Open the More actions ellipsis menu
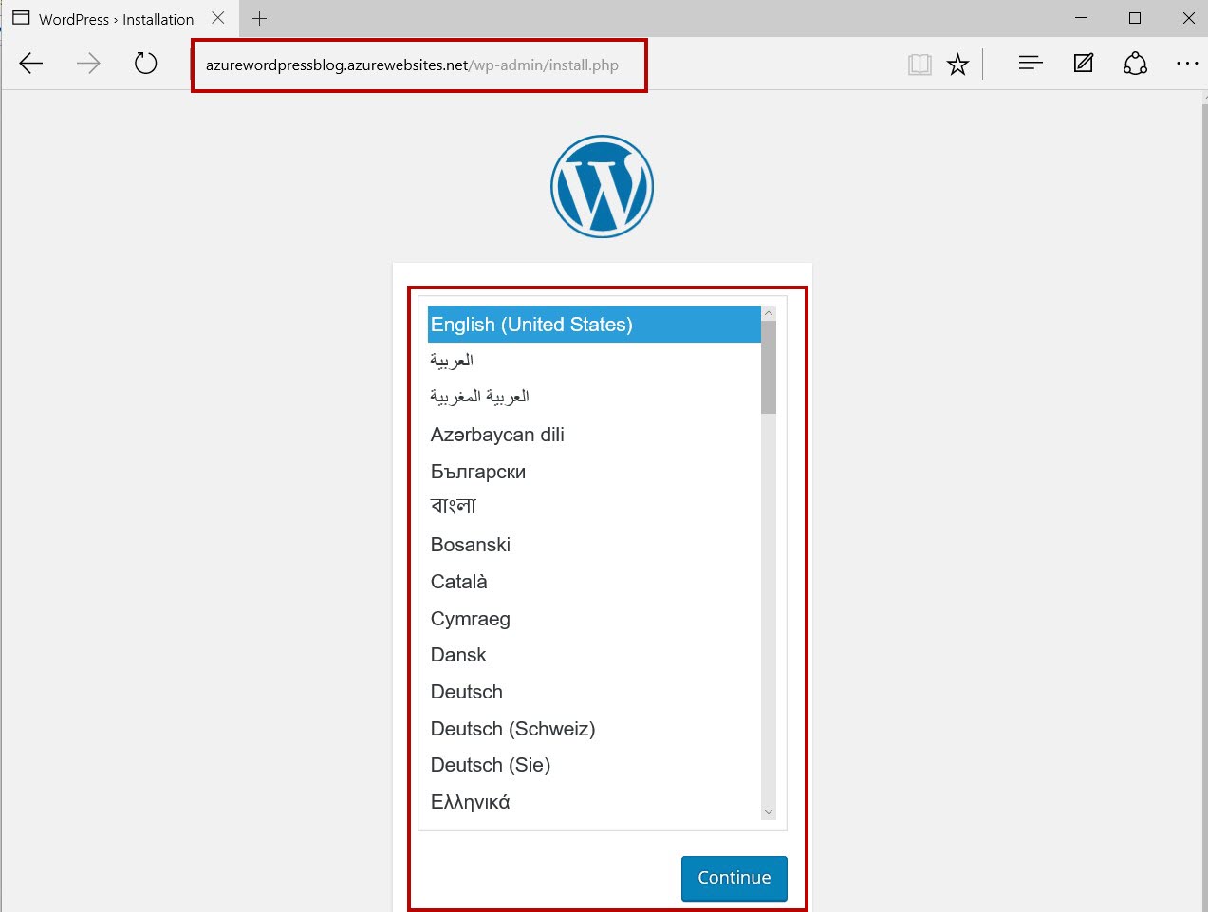Screen dimensions: 1208x912 [x=1187, y=64]
